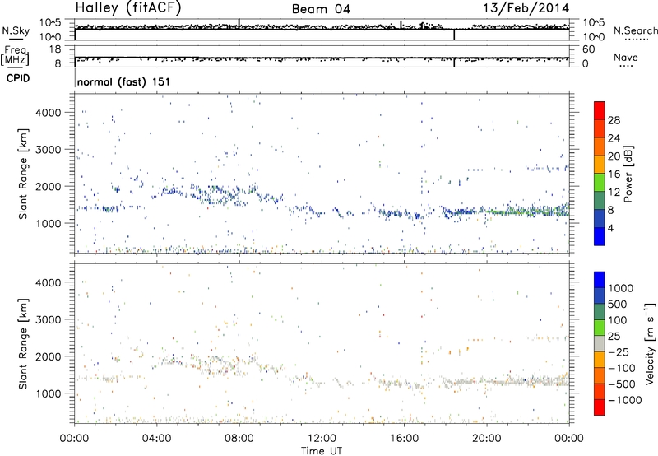Click the '18' frequency tick label
The image size is (658, 456).
[x=54, y=49]
